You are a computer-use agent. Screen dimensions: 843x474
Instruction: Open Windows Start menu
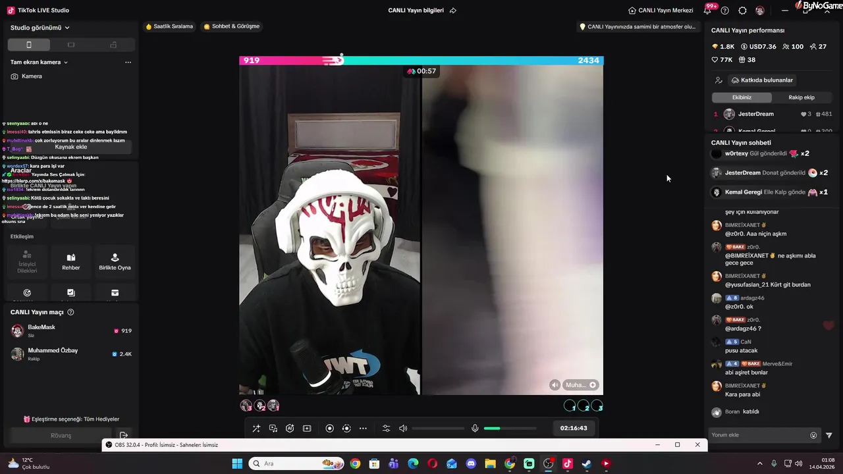click(x=237, y=463)
